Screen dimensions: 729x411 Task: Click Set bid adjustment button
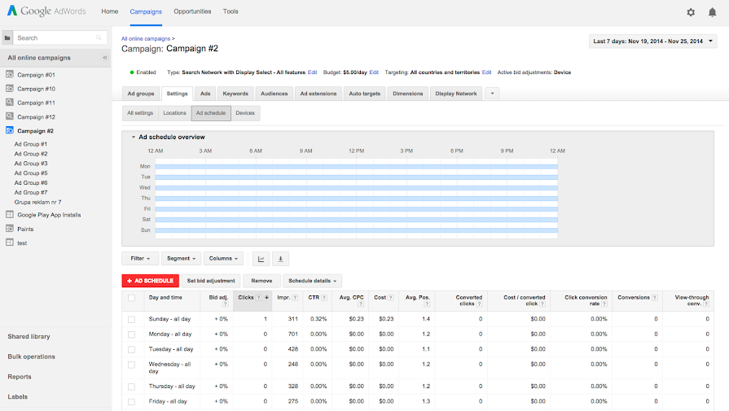click(x=211, y=281)
